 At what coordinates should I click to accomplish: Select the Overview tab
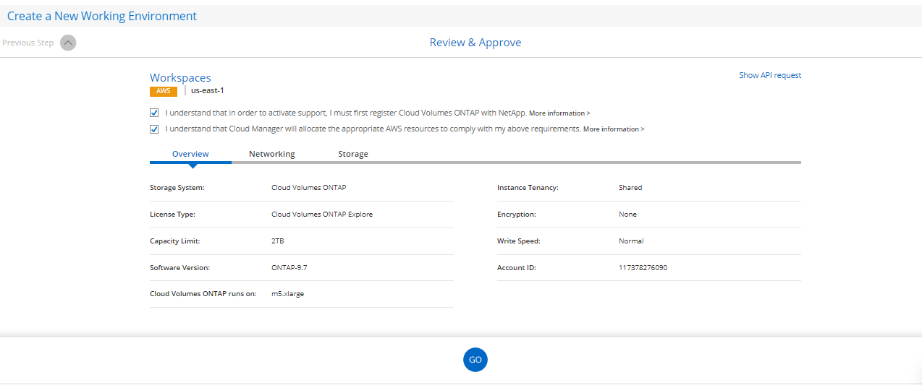190,154
